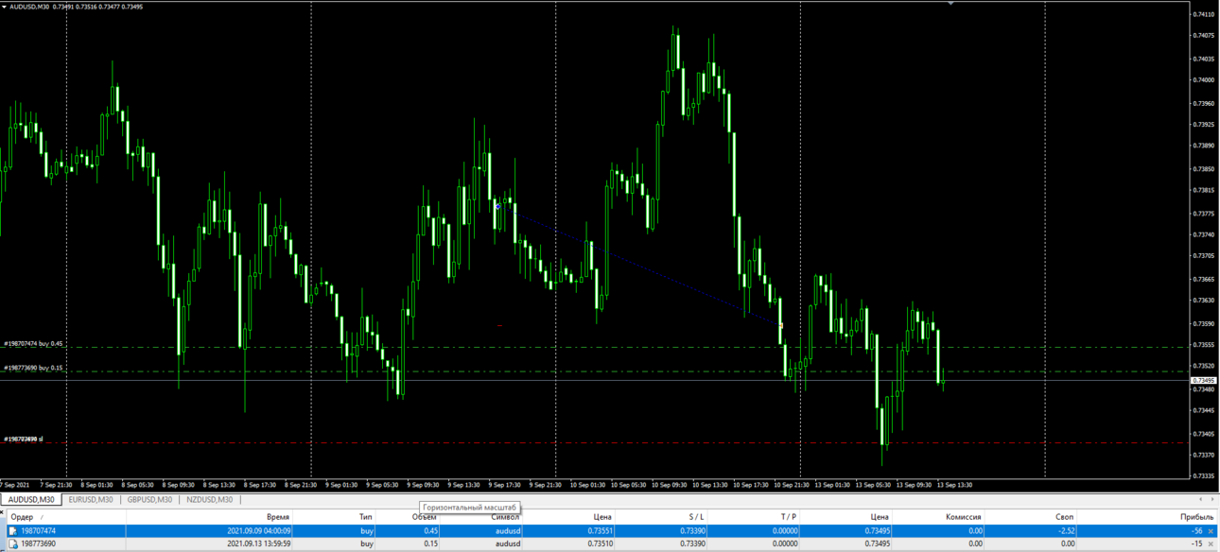Screen dimensions: 1220x552
Task: Click the open price 0.73551
Action: [x=601, y=531]
